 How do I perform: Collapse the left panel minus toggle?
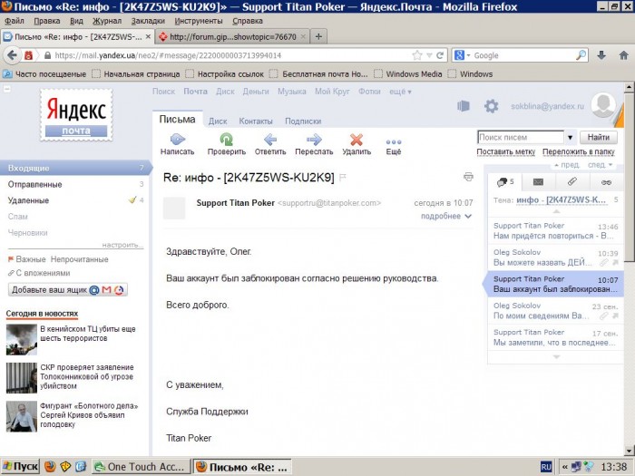click(7, 89)
